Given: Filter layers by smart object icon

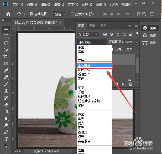Looking at the screenshot, I should 130,34.
